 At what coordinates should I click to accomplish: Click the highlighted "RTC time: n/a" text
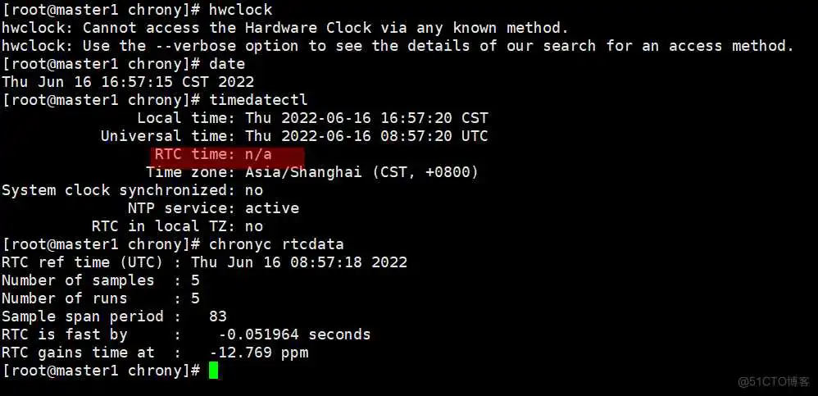(x=228, y=154)
